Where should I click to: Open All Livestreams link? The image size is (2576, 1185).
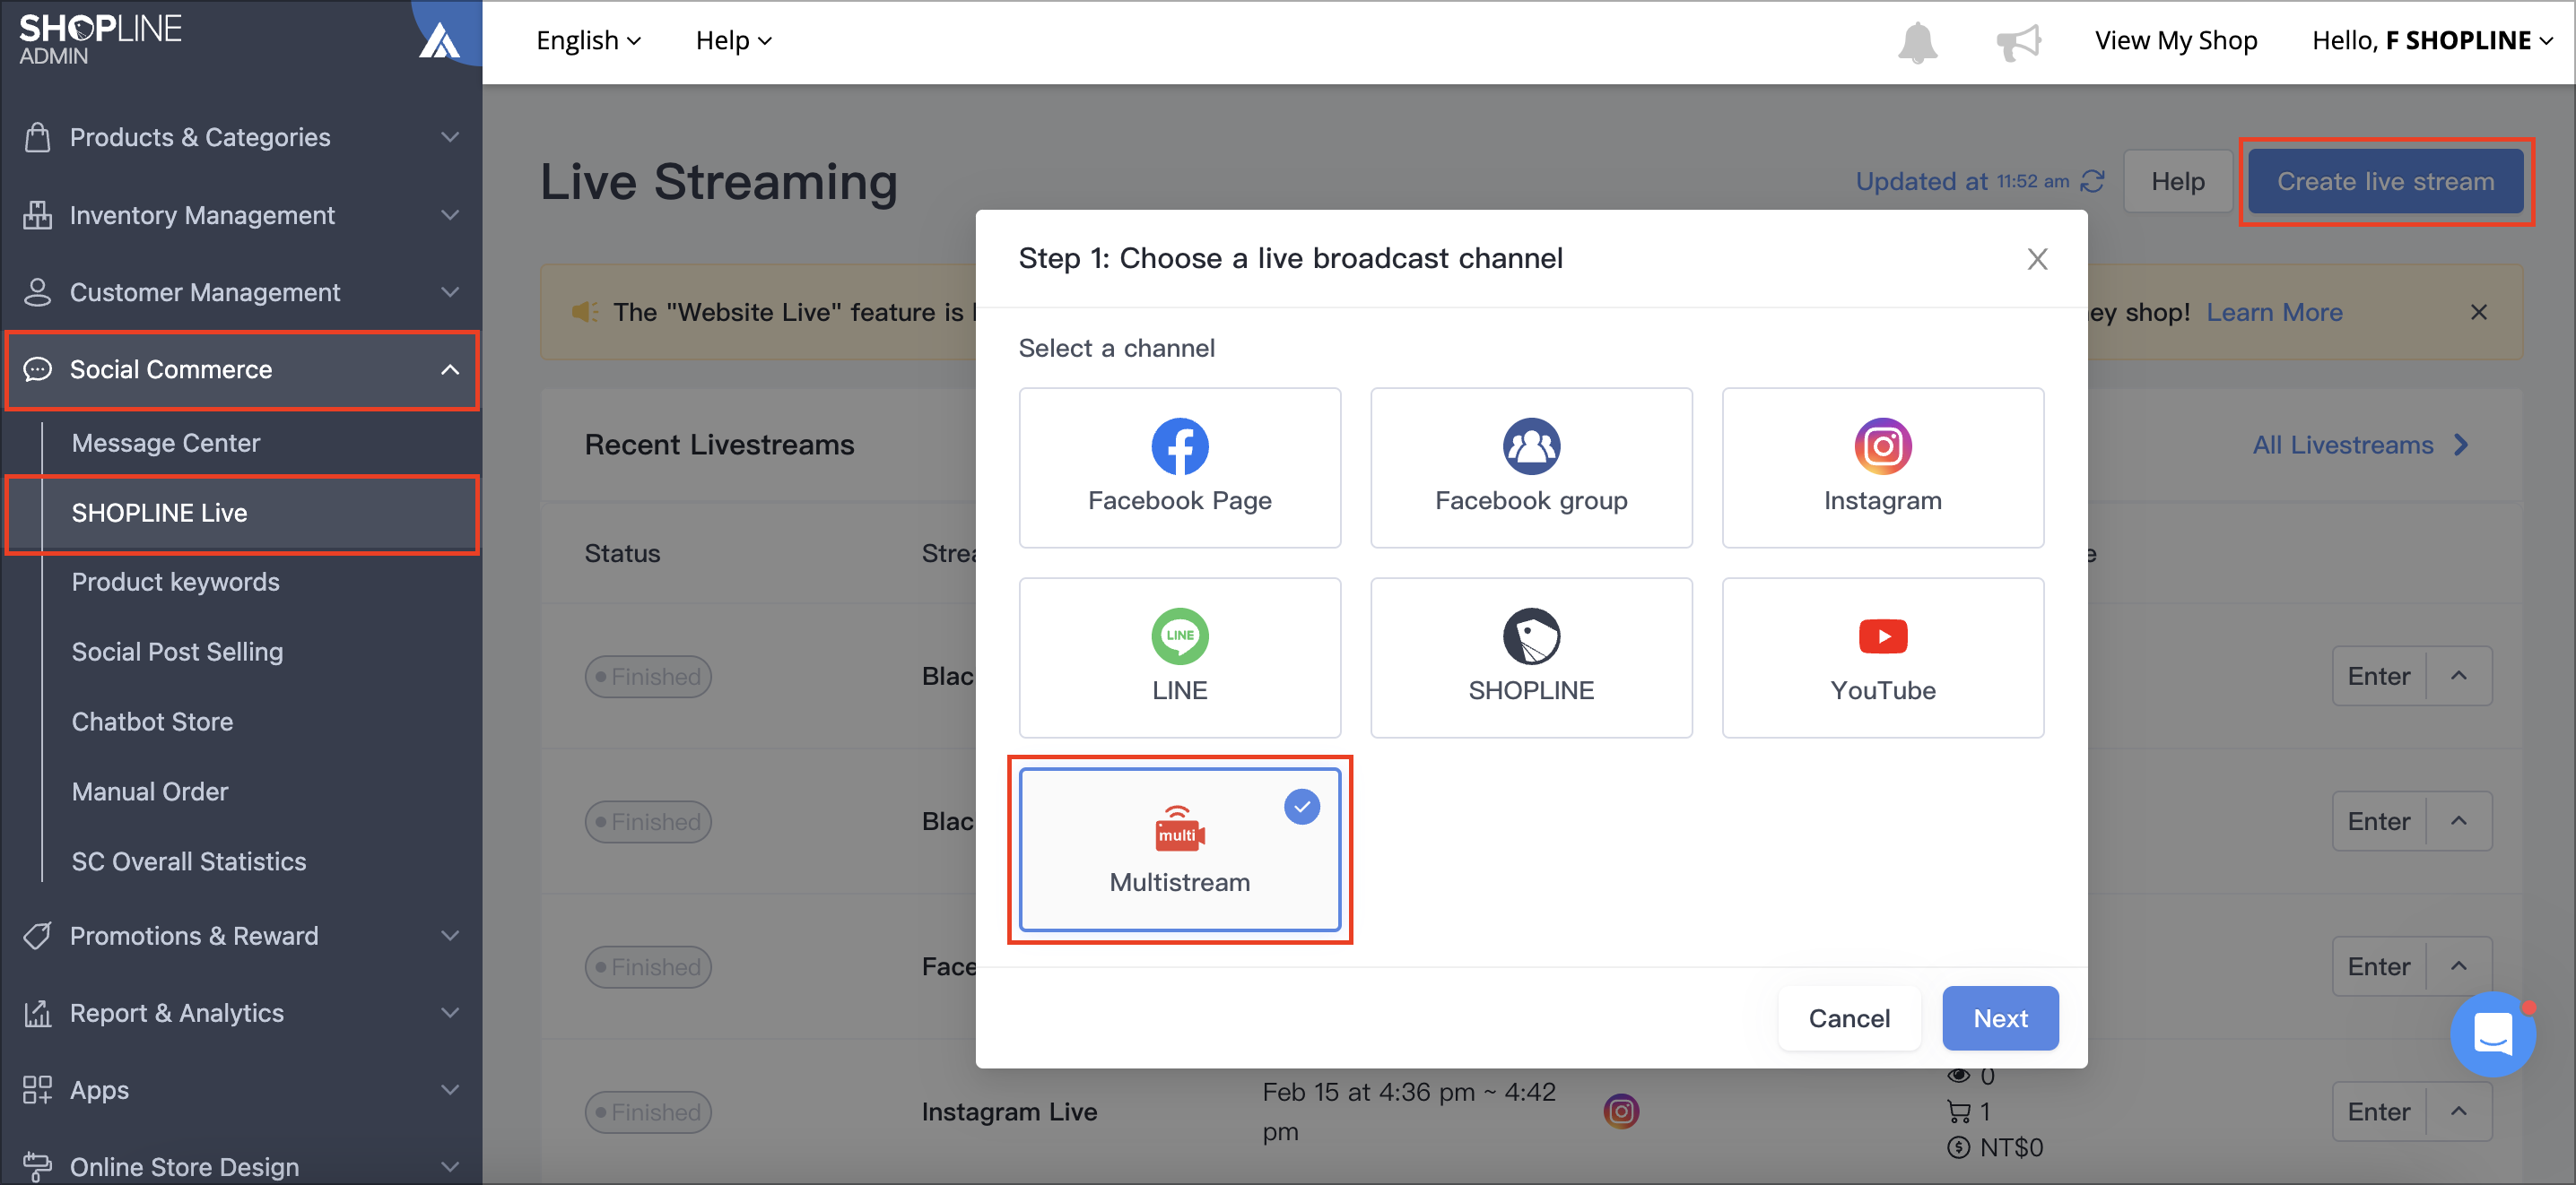(x=2360, y=445)
